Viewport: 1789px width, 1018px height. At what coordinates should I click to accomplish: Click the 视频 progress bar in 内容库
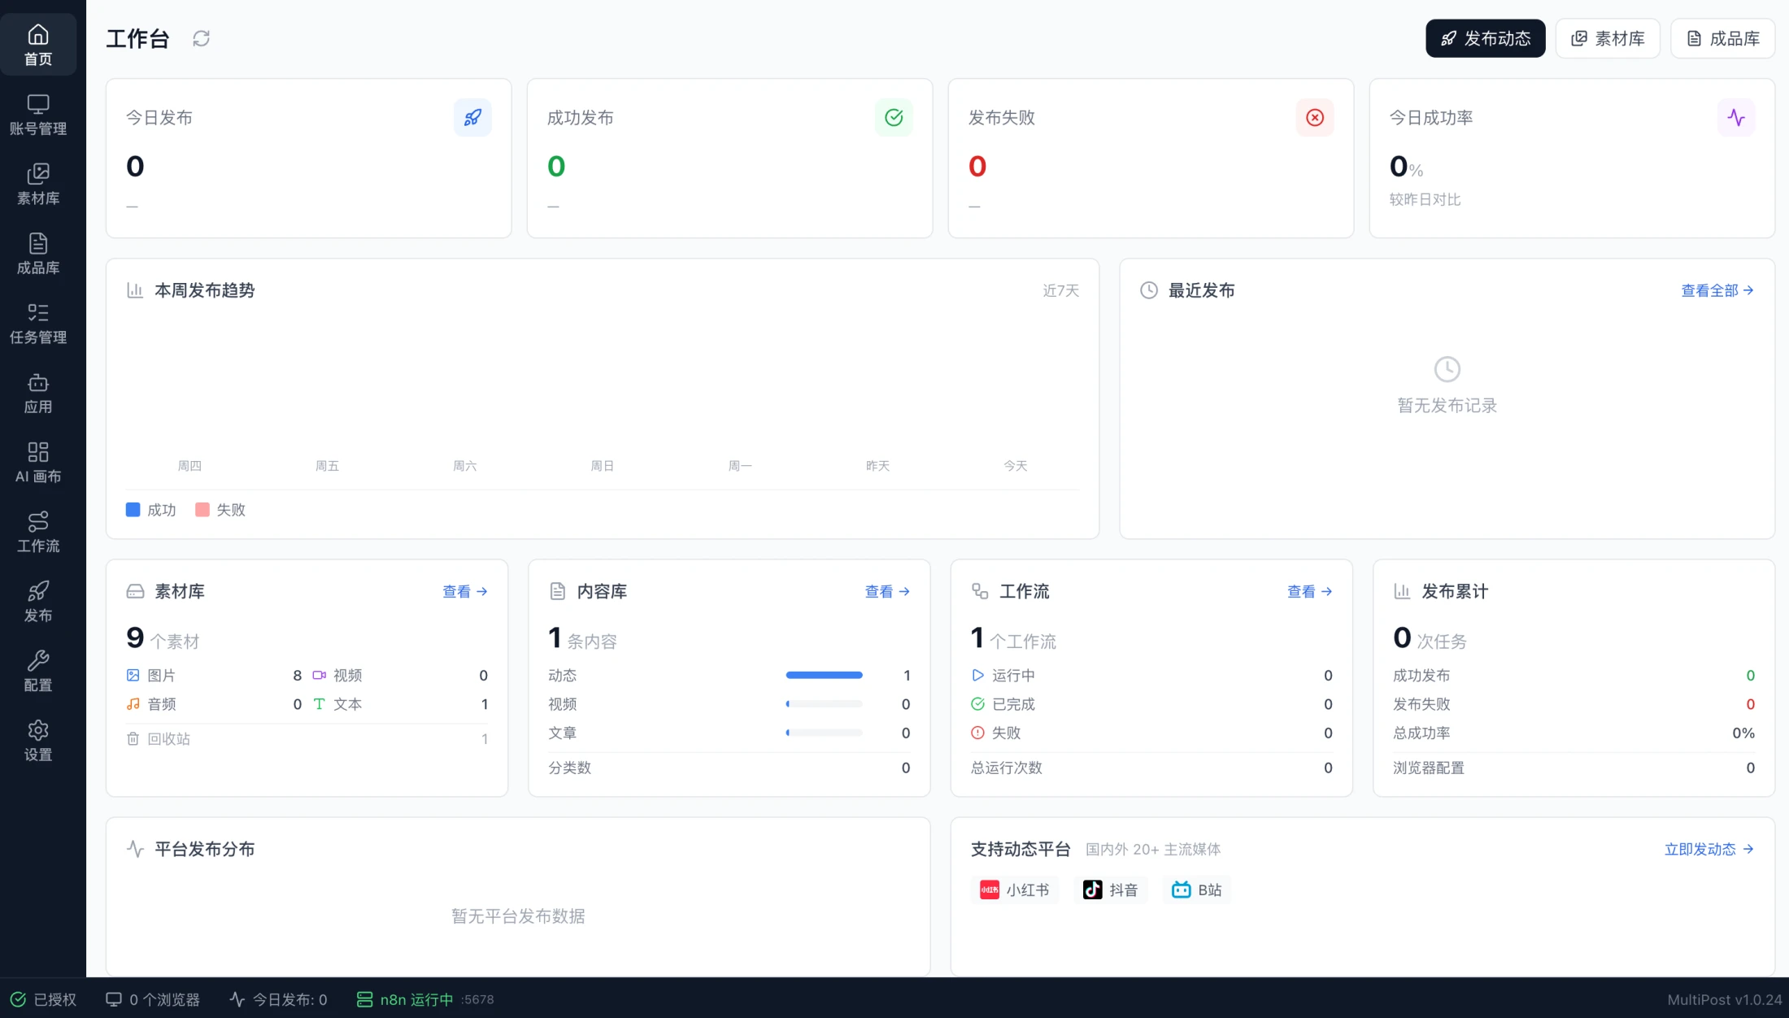tap(824, 703)
